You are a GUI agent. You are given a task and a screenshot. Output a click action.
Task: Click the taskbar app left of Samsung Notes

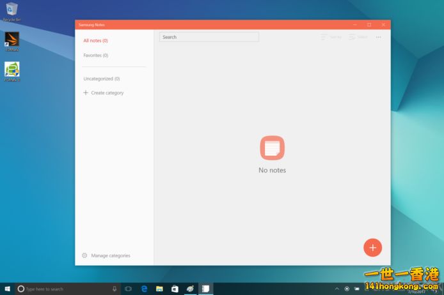[190, 289]
